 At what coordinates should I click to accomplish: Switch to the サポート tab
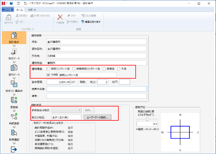(32, 9)
